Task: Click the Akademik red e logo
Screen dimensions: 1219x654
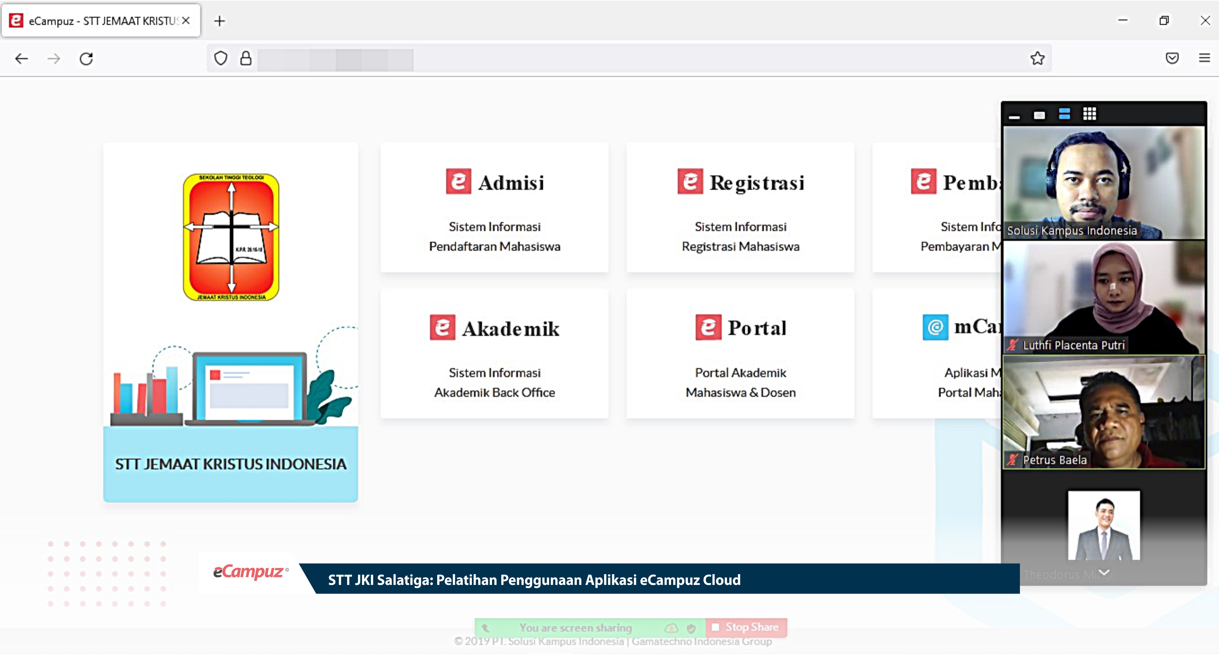Action: click(442, 327)
